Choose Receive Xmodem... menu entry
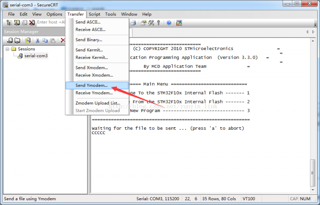Viewport: 320px width, 205px height. pyautogui.click(x=97, y=75)
